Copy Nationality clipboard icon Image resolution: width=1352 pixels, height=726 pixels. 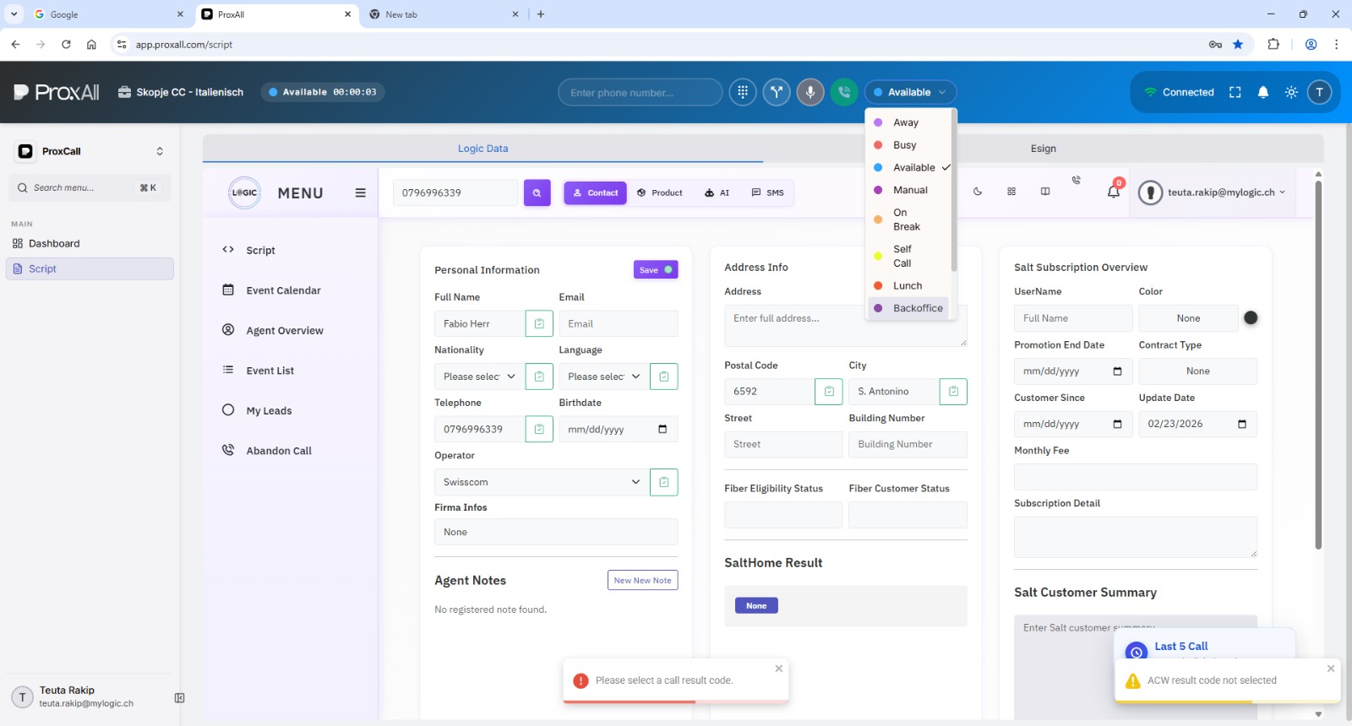pyautogui.click(x=539, y=377)
